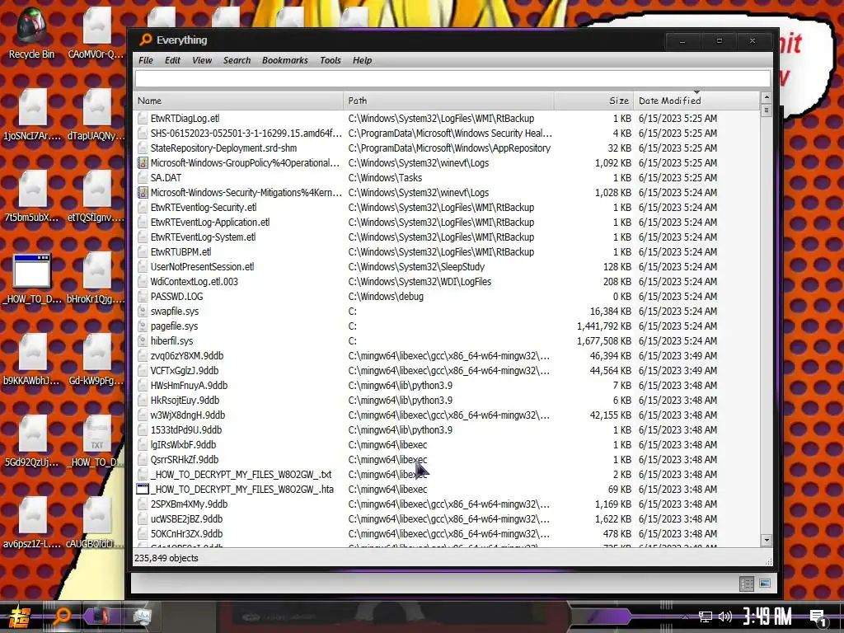The width and height of the screenshot is (844, 633).
Task: Open the Edit menu
Action: point(172,60)
